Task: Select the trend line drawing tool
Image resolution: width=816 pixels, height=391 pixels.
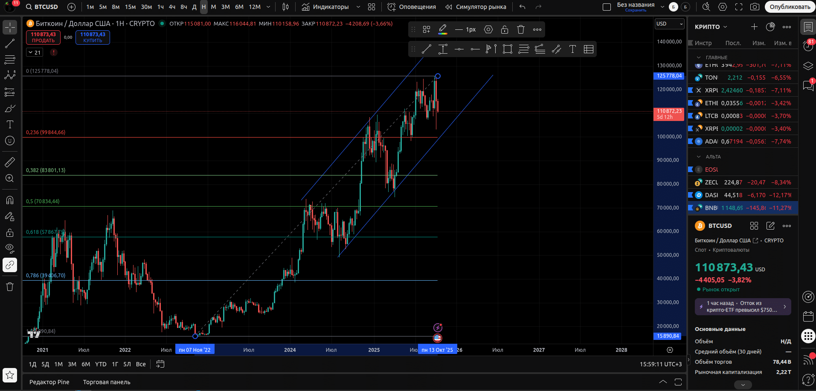Action: (x=10, y=43)
